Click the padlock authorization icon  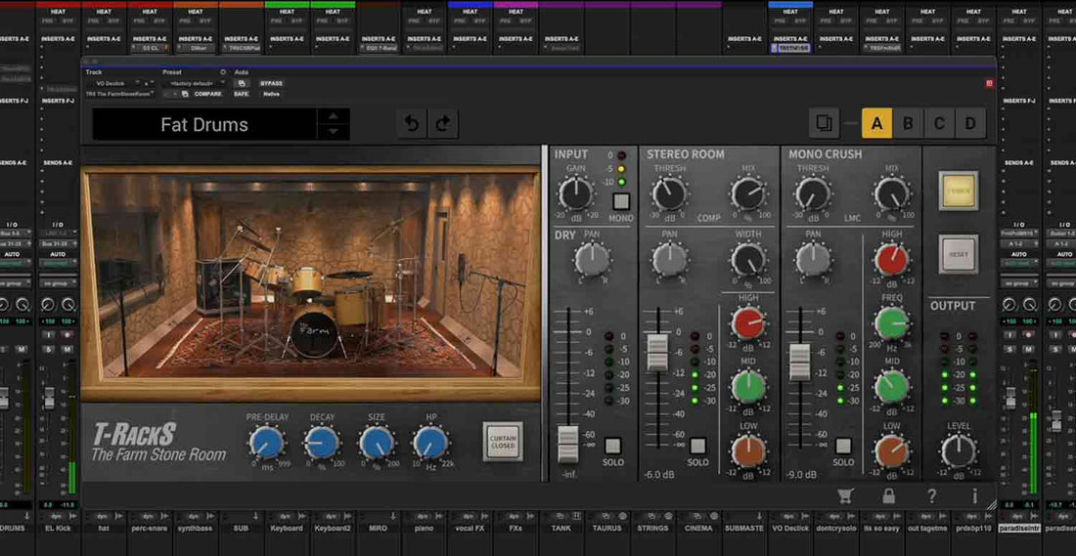click(888, 495)
